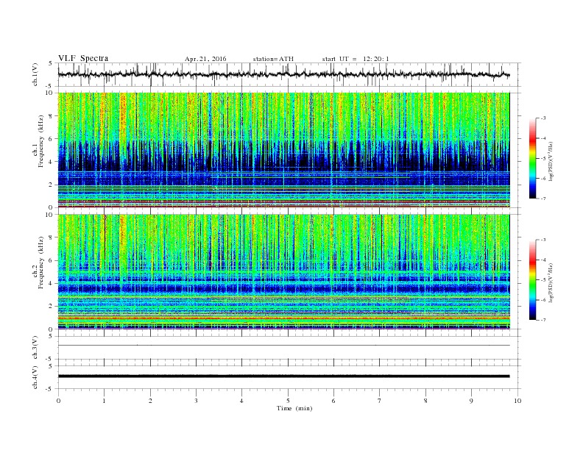The width and height of the screenshot is (583, 450).
Task: Click the 'ch.3(V)' axis label
Action: [x=35, y=348]
